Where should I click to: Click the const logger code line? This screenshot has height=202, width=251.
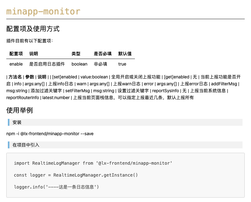click(76, 175)
